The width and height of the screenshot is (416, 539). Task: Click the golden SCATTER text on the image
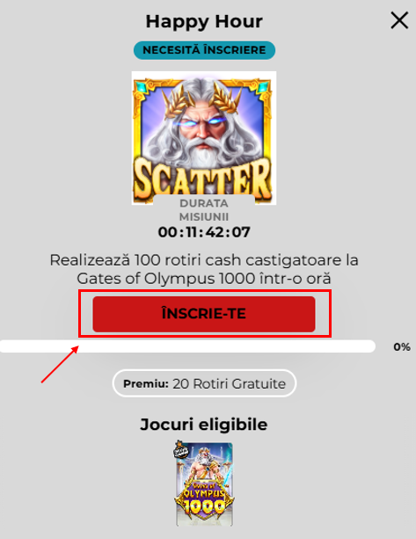click(203, 180)
